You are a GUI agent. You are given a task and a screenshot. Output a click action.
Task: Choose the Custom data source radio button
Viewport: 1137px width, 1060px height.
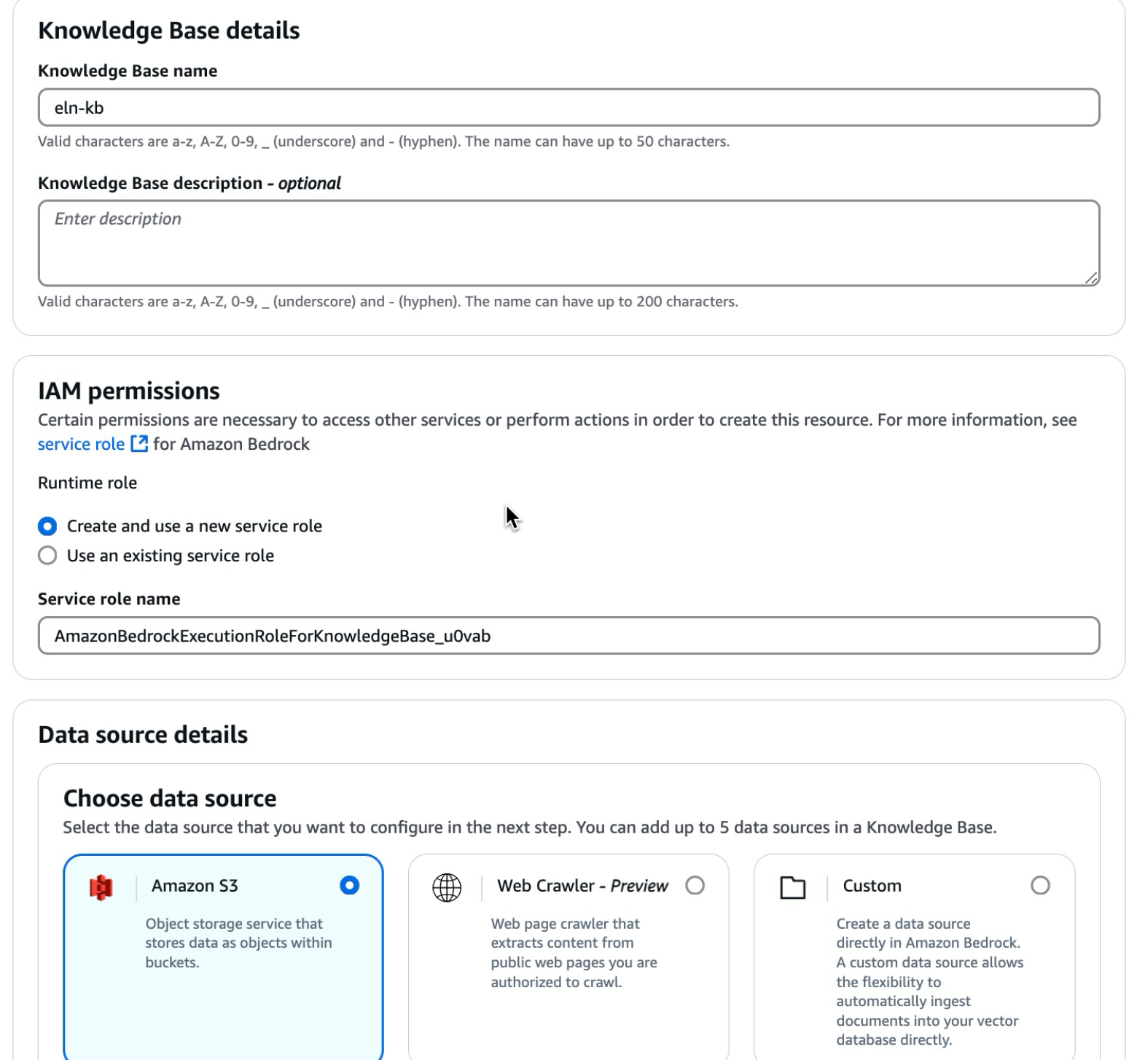1041,886
